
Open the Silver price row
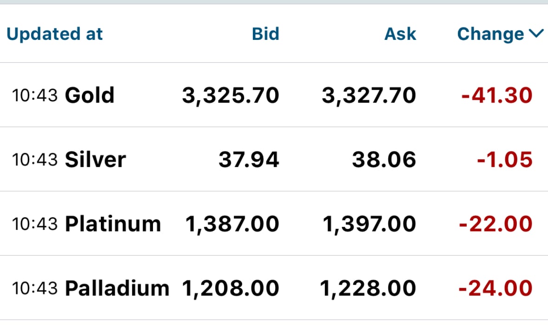(x=274, y=159)
